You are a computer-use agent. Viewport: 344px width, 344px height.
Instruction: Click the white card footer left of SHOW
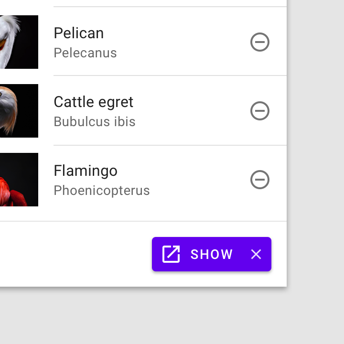point(72,254)
